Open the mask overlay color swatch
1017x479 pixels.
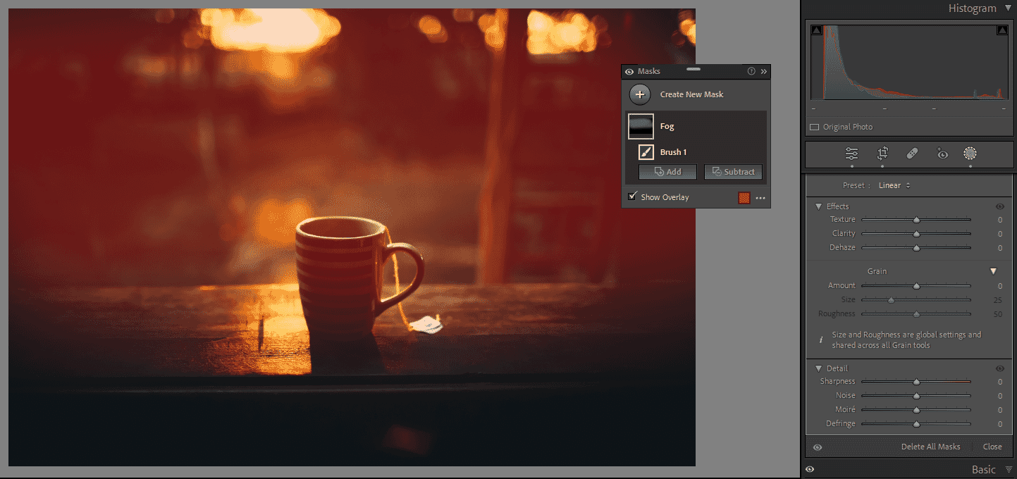coord(744,198)
